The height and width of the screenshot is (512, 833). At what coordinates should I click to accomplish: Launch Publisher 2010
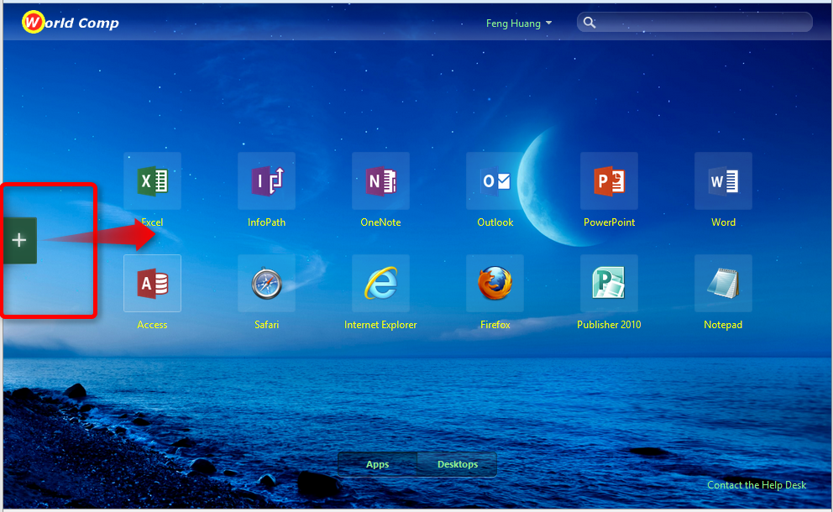click(610, 283)
